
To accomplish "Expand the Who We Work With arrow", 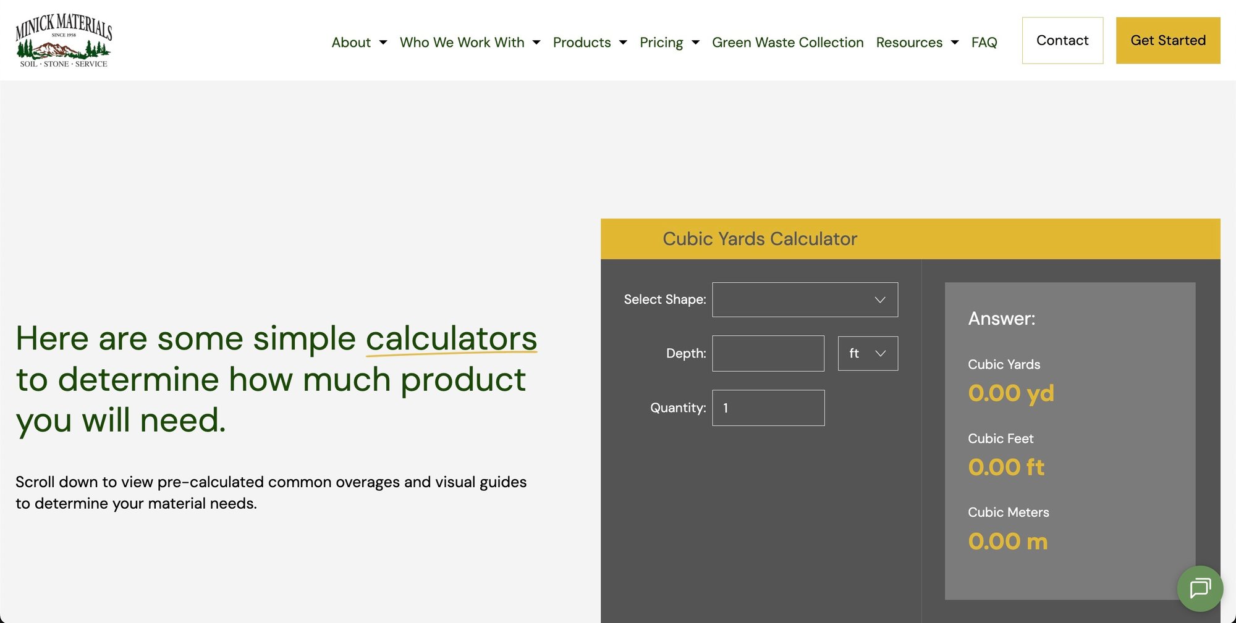I will click(536, 43).
